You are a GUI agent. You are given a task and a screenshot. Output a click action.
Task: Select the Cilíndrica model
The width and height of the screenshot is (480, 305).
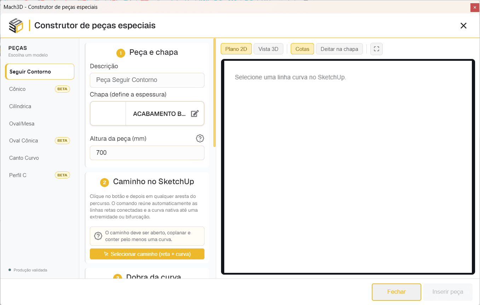[x=40, y=106]
